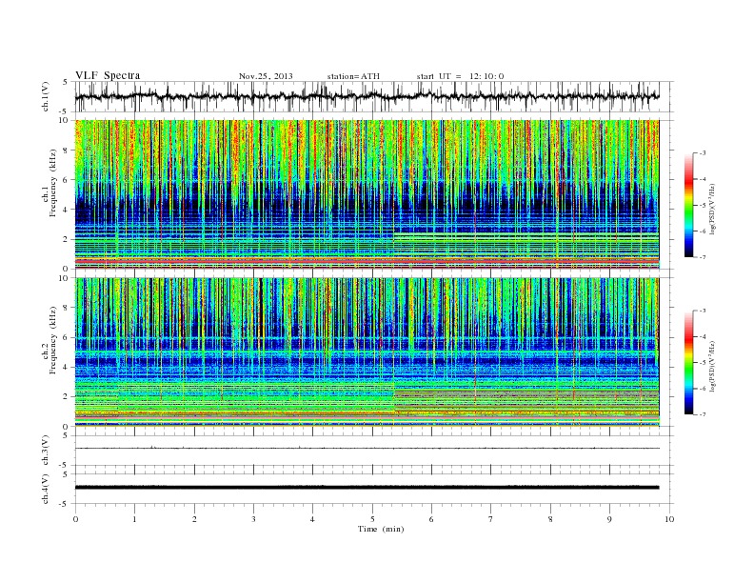Click time axis tick label "2"
The height and width of the screenshot is (583, 754).
195,519
